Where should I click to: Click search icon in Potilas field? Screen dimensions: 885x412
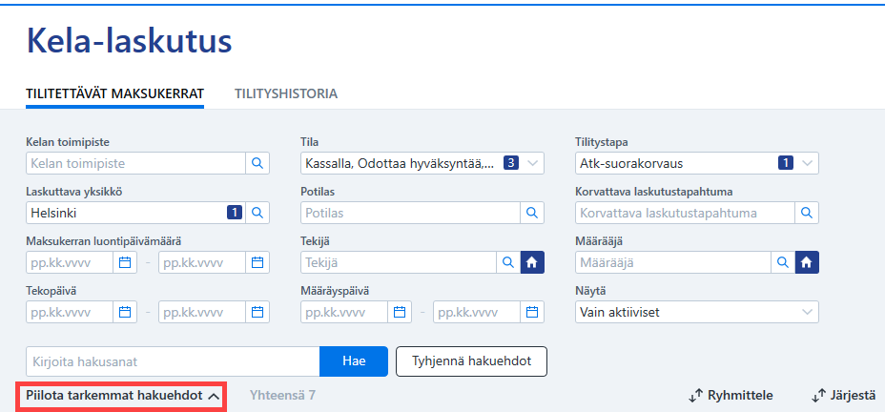point(532,213)
